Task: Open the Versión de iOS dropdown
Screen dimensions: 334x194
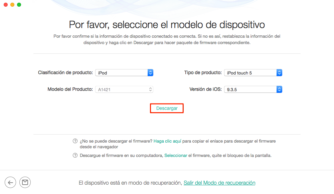Action: [253, 89]
